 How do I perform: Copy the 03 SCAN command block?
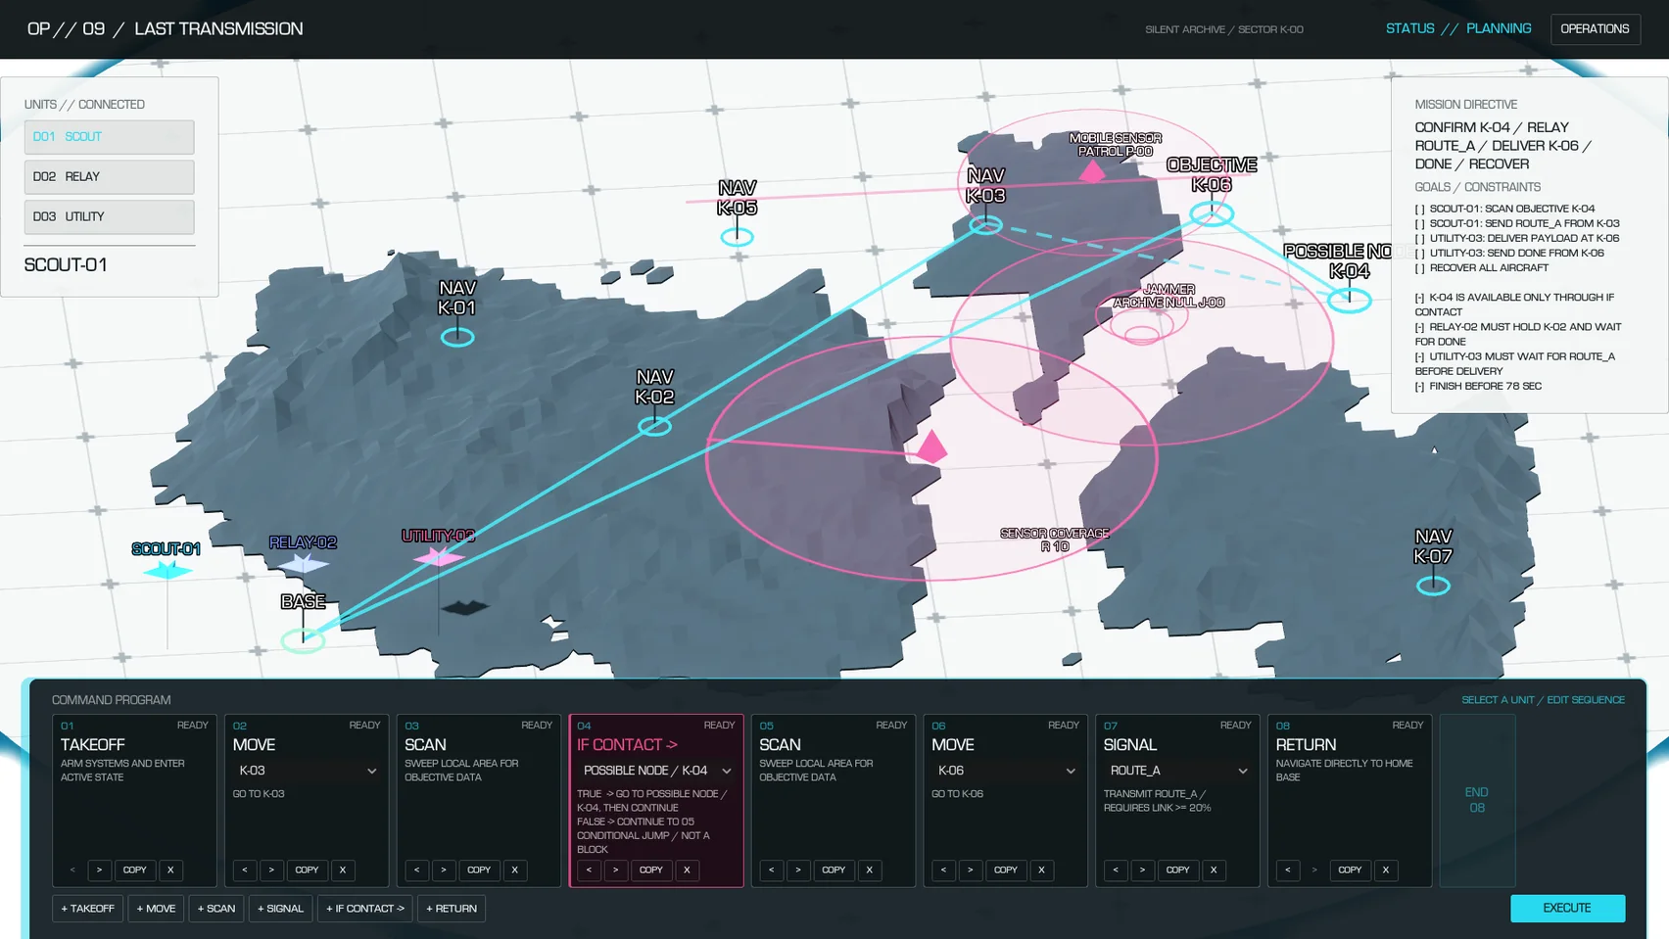tap(479, 869)
